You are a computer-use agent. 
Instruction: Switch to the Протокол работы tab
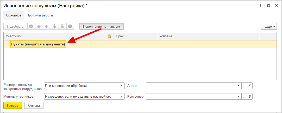40,15
